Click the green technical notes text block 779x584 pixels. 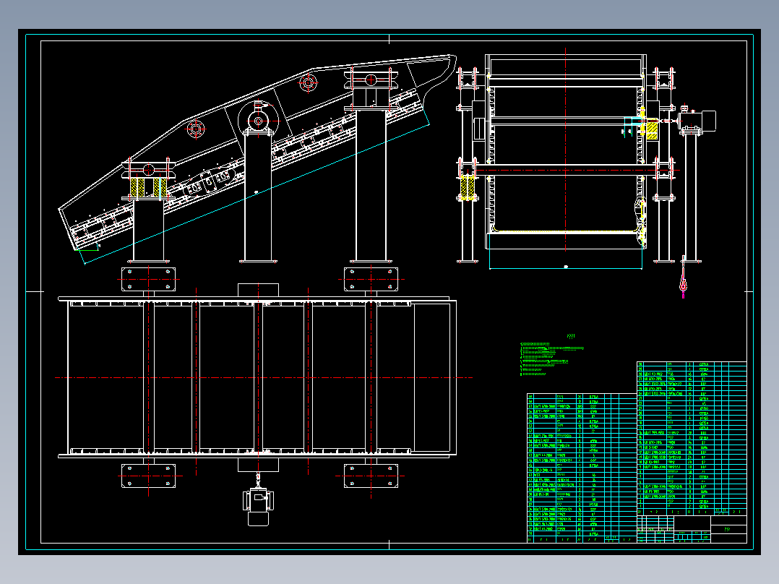(x=551, y=358)
